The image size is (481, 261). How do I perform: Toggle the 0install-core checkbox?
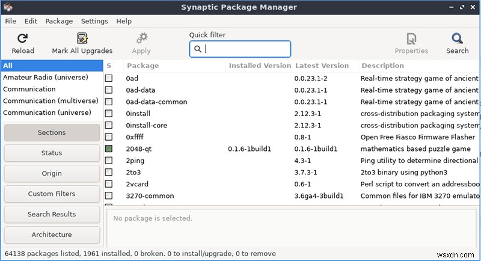pos(109,125)
